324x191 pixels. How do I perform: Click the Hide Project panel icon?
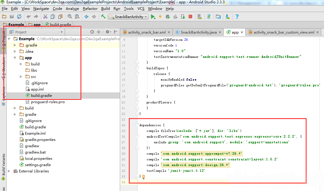point(116,32)
